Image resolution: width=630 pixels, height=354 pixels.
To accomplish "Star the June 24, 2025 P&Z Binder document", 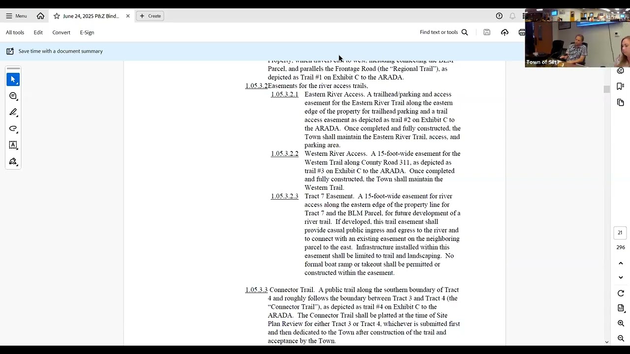I will pos(57,16).
